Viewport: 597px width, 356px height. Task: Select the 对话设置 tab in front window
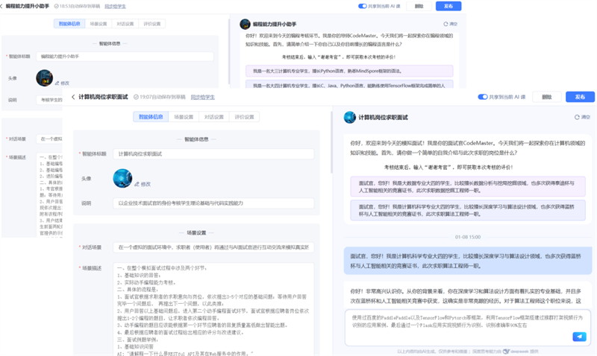click(x=214, y=117)
